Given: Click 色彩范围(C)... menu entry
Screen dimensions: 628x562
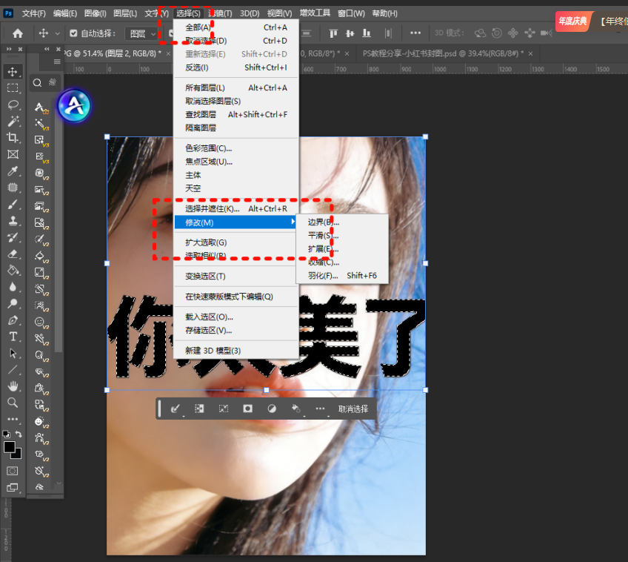Looking at the screenshot, I should 208,148.
